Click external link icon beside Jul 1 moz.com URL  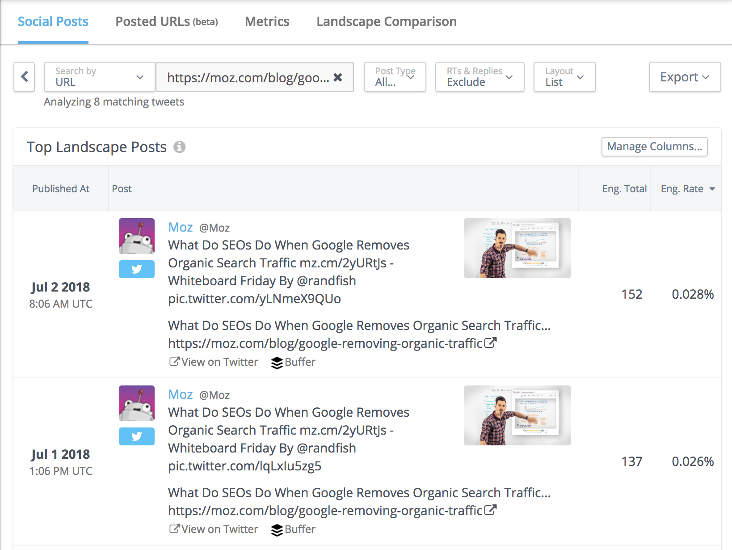pyautogui.click(x=490, y=510)
